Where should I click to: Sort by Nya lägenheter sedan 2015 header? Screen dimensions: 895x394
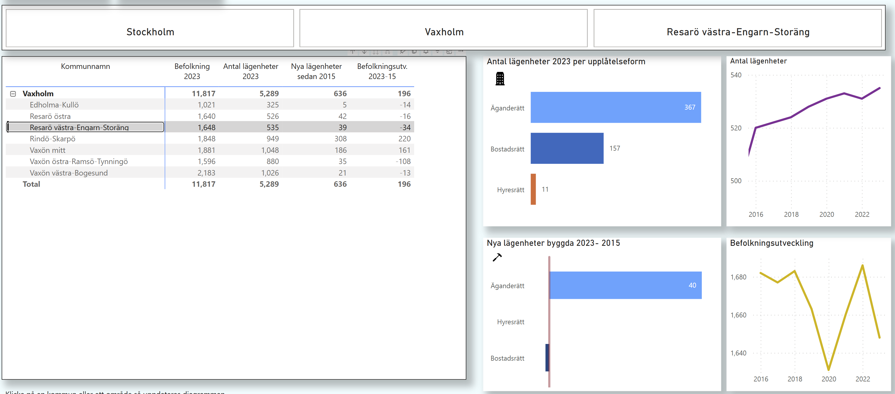click(x=316, y=71)
